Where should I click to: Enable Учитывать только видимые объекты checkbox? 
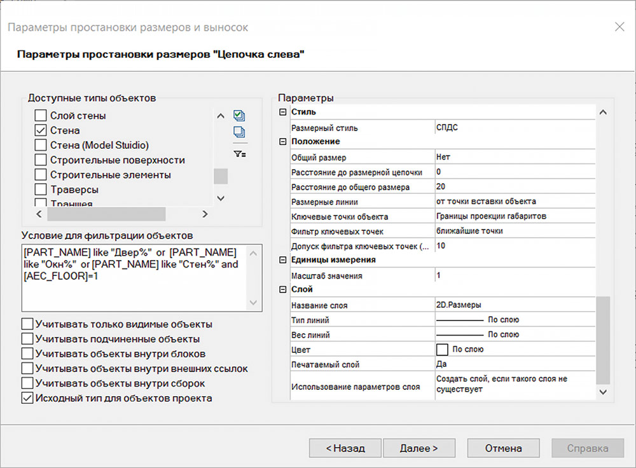[x=27, y=324]
